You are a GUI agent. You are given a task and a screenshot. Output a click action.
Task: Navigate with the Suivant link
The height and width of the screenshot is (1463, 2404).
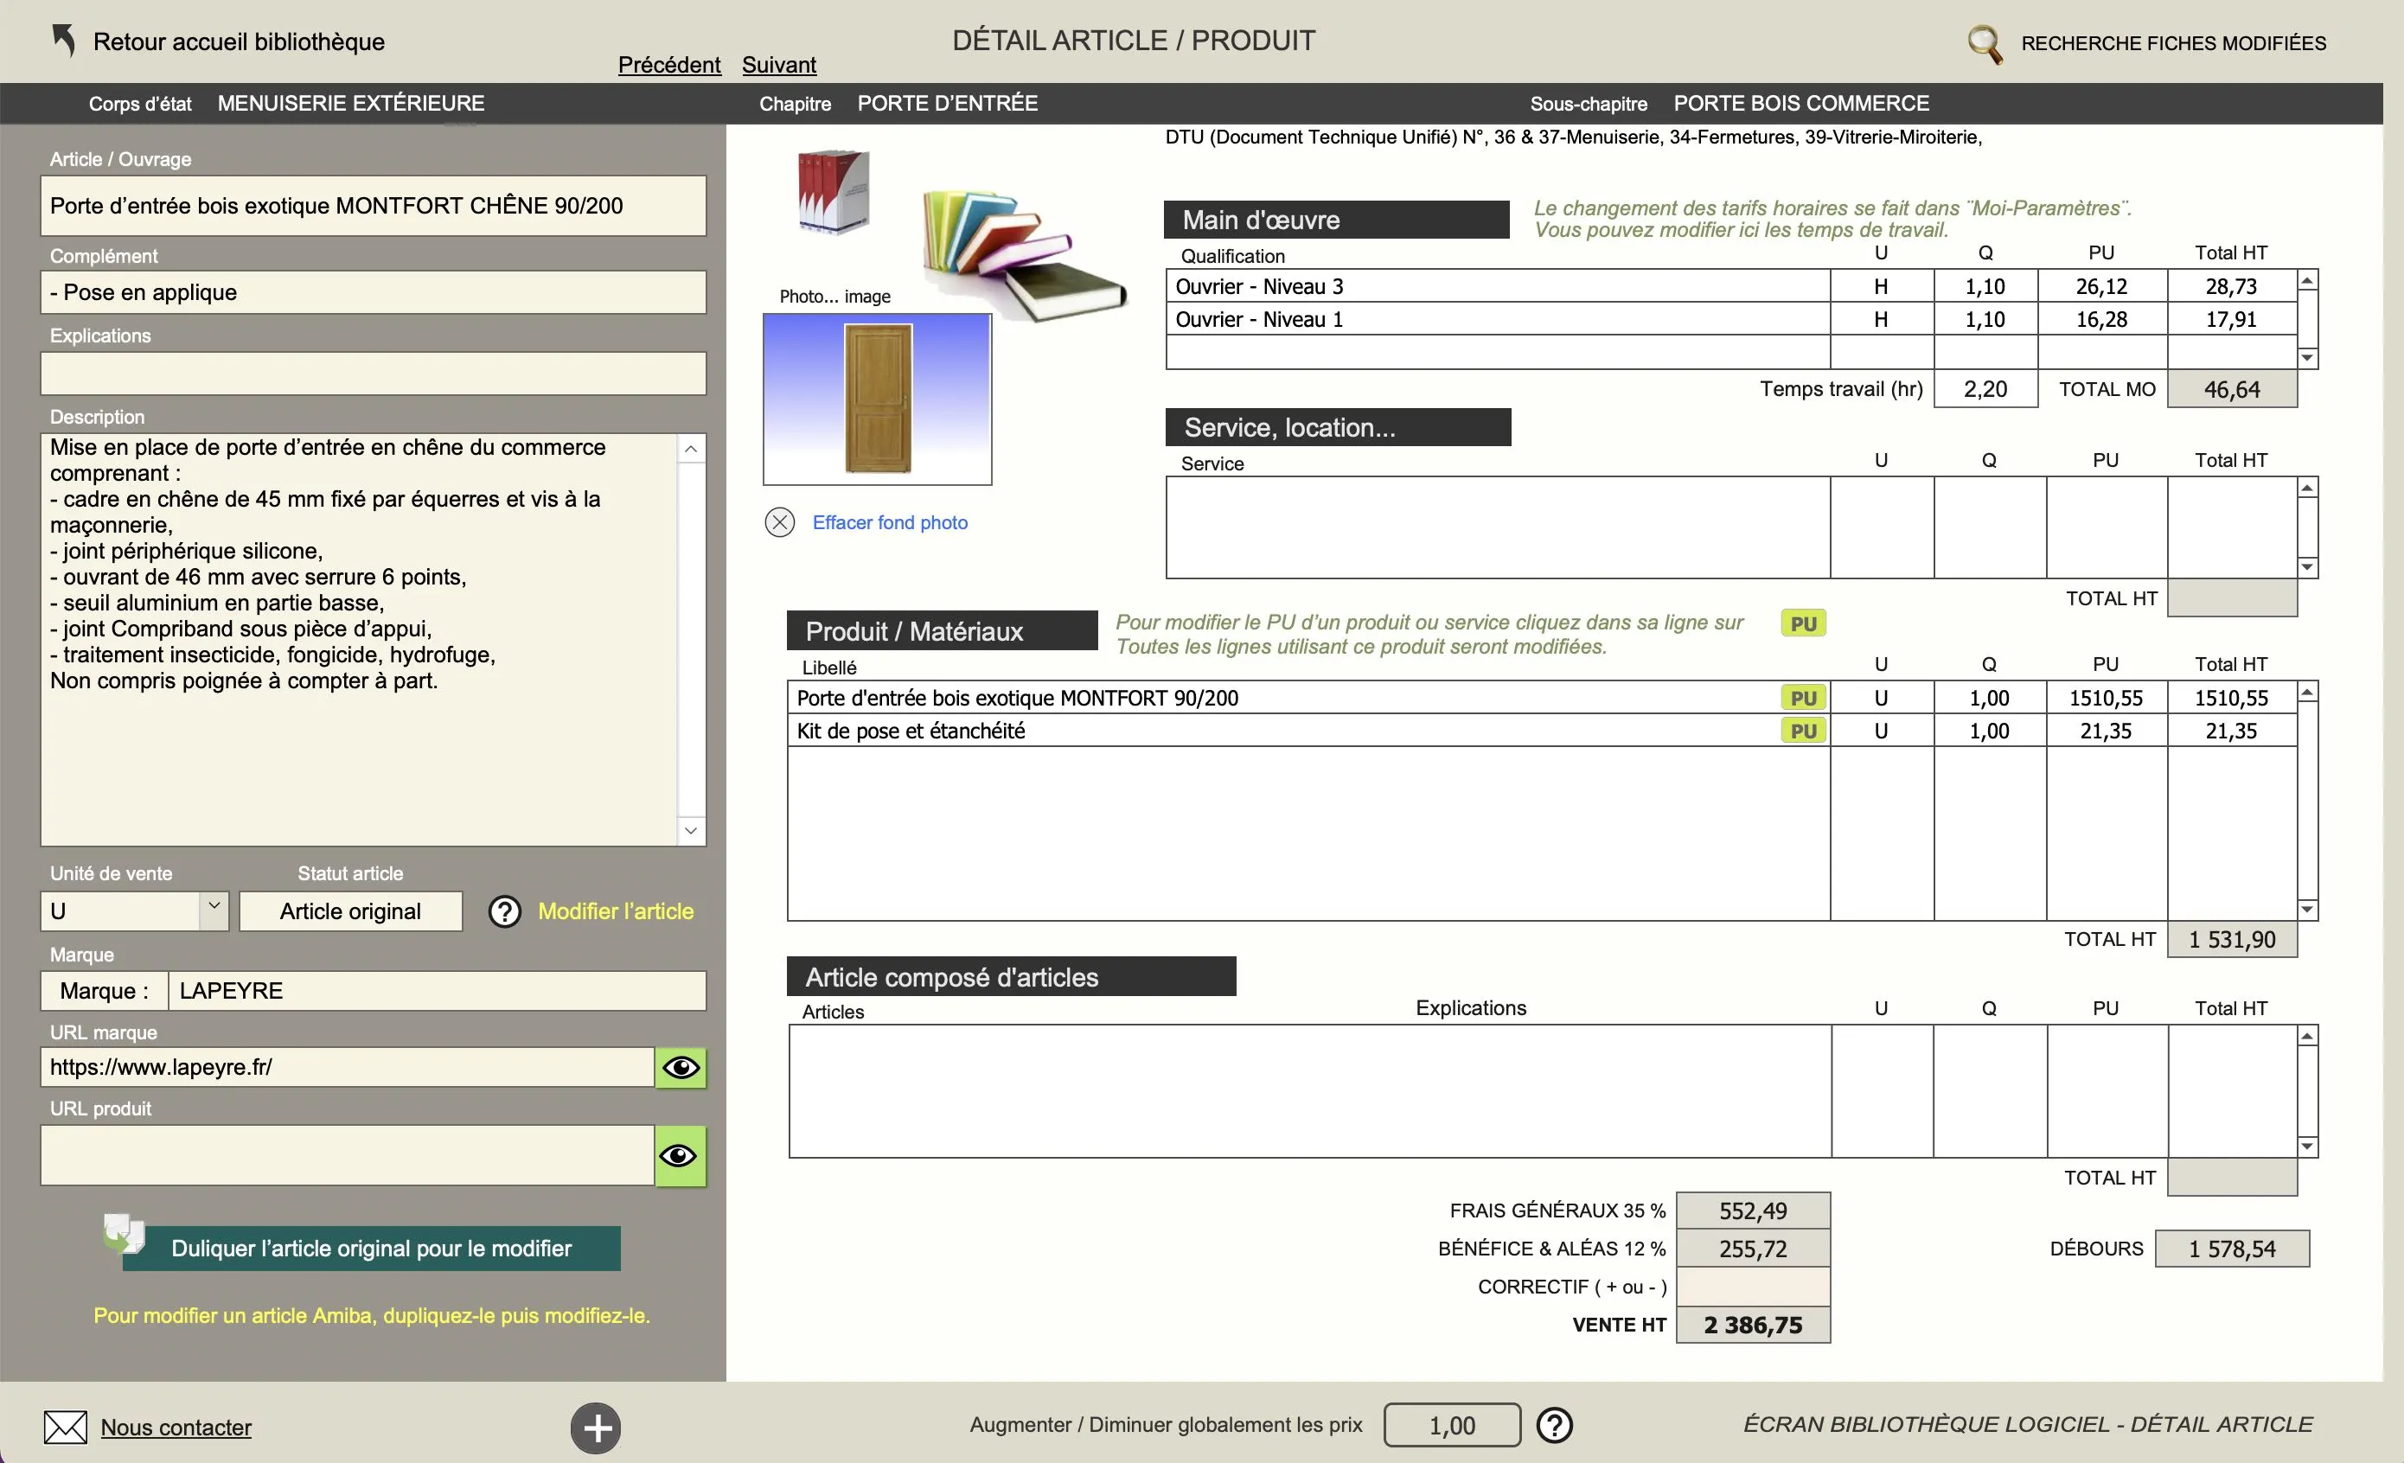[778, 64]
